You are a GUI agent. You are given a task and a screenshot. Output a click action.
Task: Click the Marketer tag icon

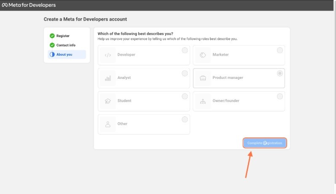(x=203, y=55)
